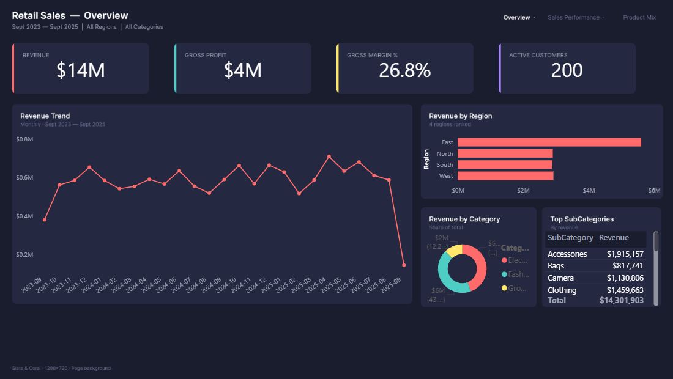
Task: Click the $4M region axis label
Action: click(x=589, y=190)
